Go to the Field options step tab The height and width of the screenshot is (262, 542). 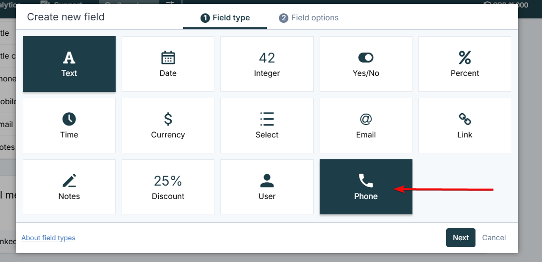pyautogui.click(x=309, y=18)
